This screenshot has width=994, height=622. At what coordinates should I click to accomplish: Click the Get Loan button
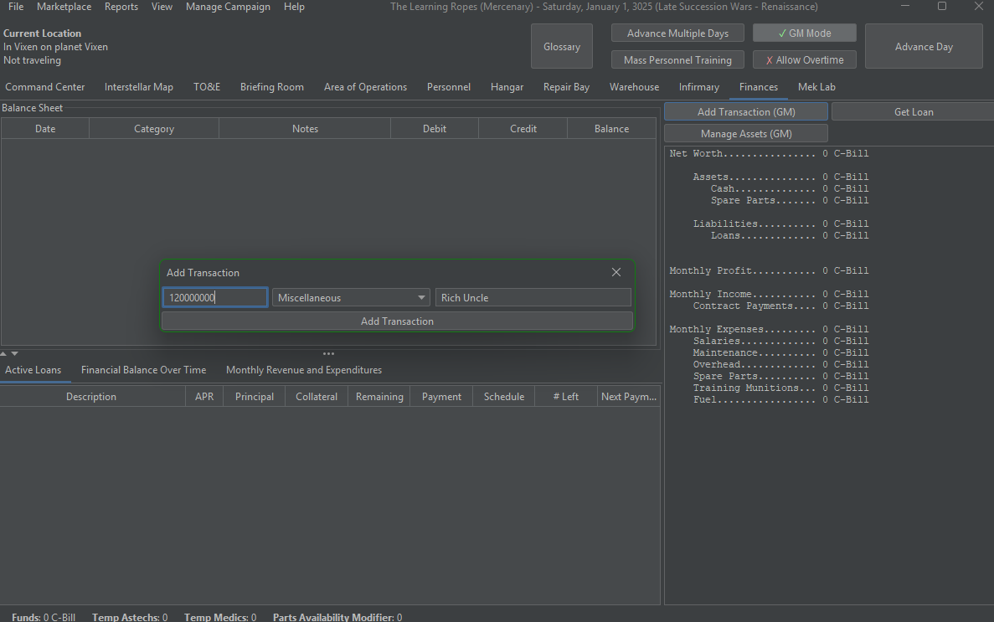[913, 112]
